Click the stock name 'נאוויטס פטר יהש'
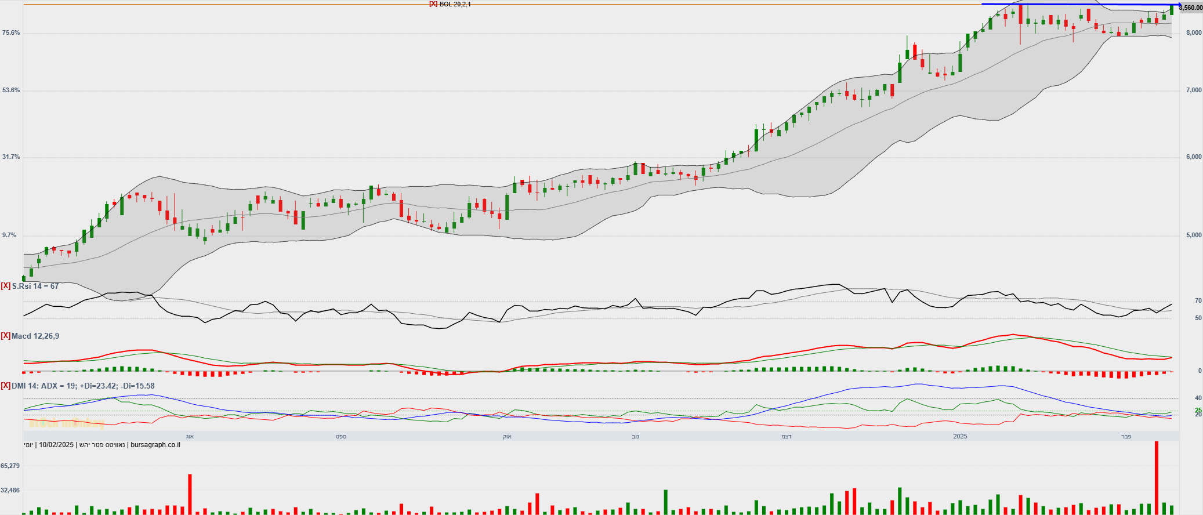This screenshot has width=1203, height=515. point(102,445)
